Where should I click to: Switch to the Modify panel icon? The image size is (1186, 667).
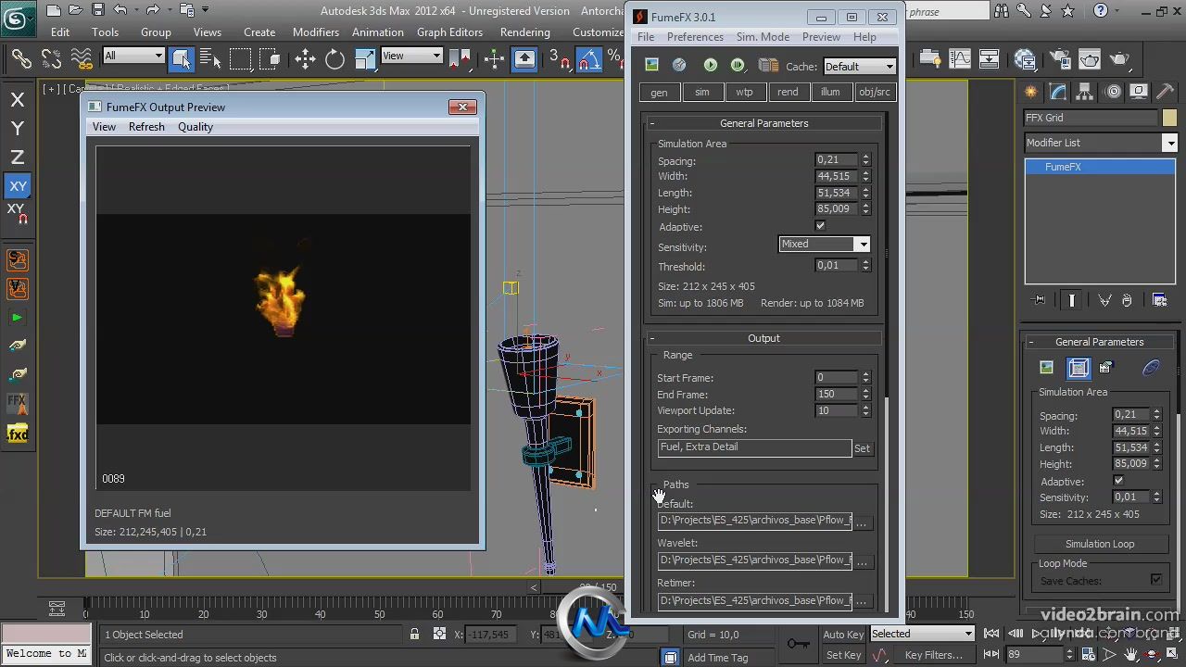click(x=1058, y=91)
